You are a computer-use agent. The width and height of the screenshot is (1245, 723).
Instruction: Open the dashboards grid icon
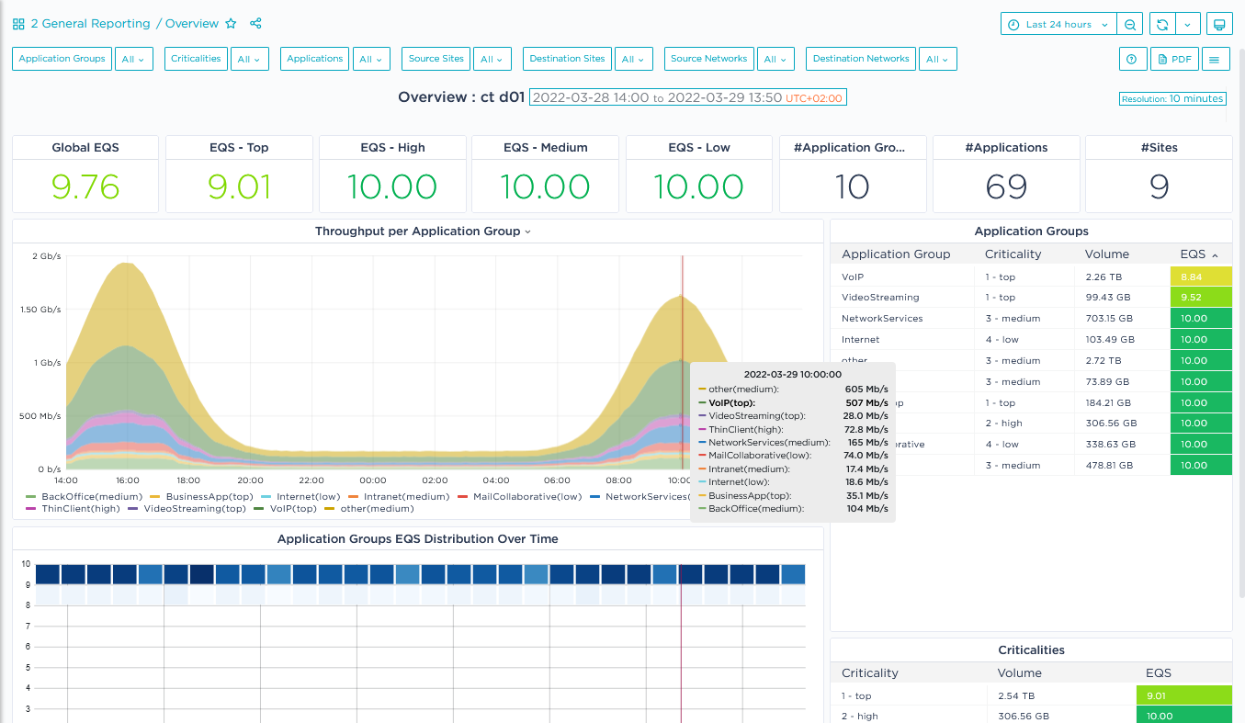point(18,24)
